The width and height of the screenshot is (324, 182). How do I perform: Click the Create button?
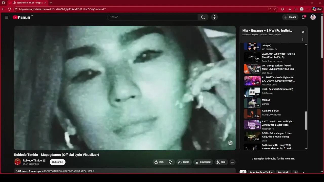290,17
